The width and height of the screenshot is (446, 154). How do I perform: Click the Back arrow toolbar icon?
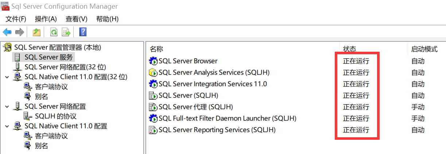pyautogui.click(x=7, y=32)
